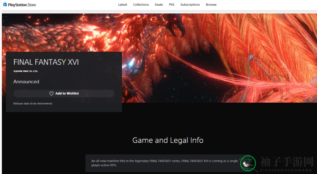Viewport: 317px width, 174px height.
Task: Open the PlayStation Store home link
Action: click(x=20, y=5)
